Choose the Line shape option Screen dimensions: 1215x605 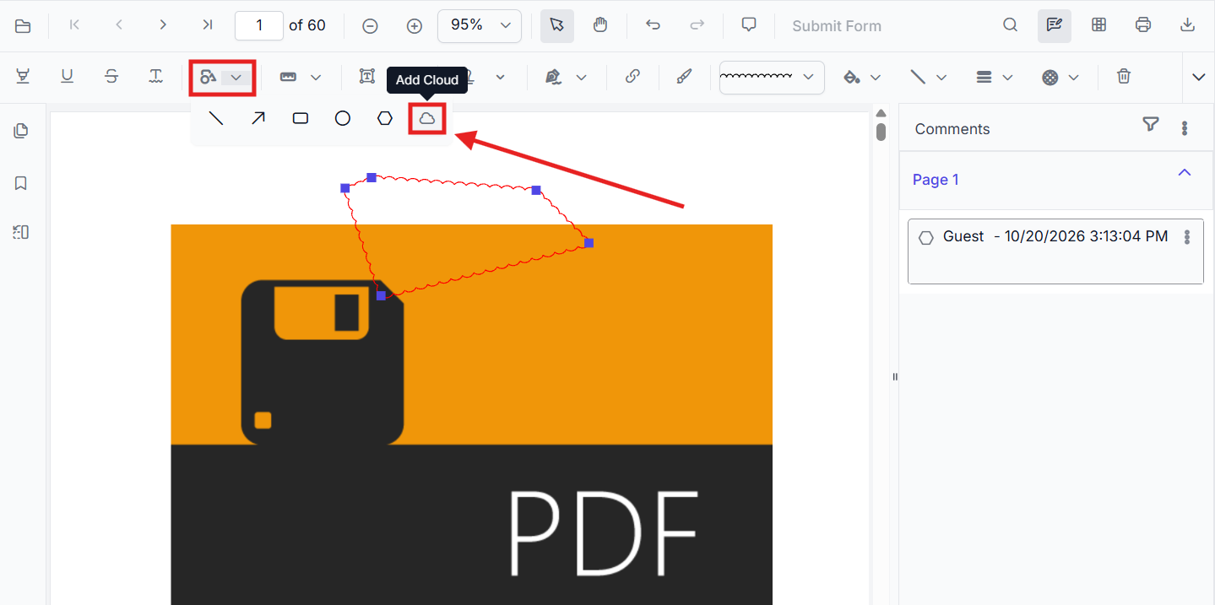click(x=216, y=118)
